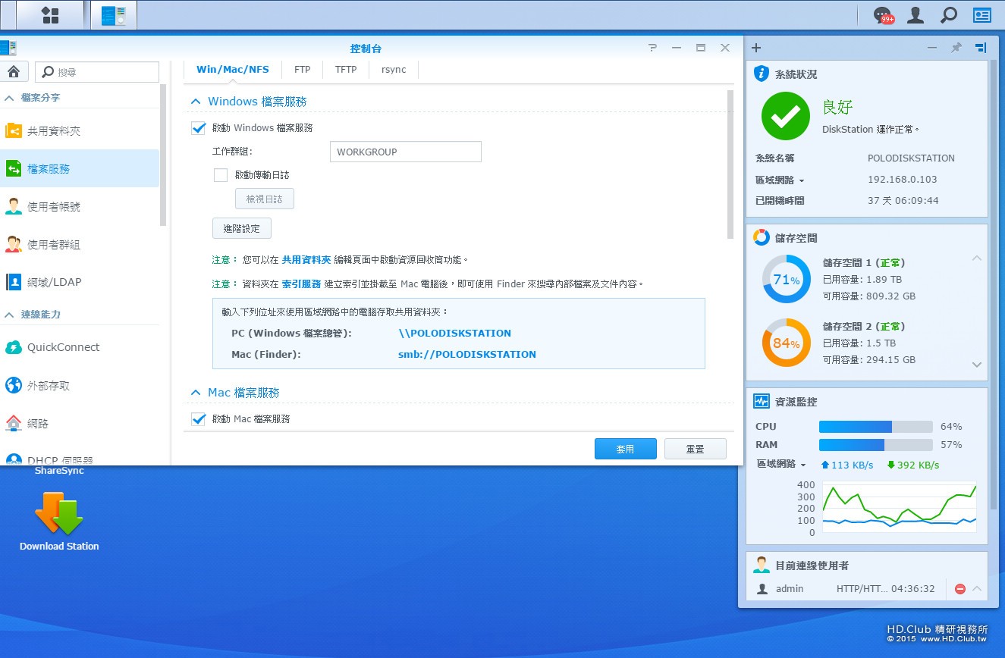The image size is (1005, 658).
Task: Click the RAM usage bar
Action: point(876,445)
